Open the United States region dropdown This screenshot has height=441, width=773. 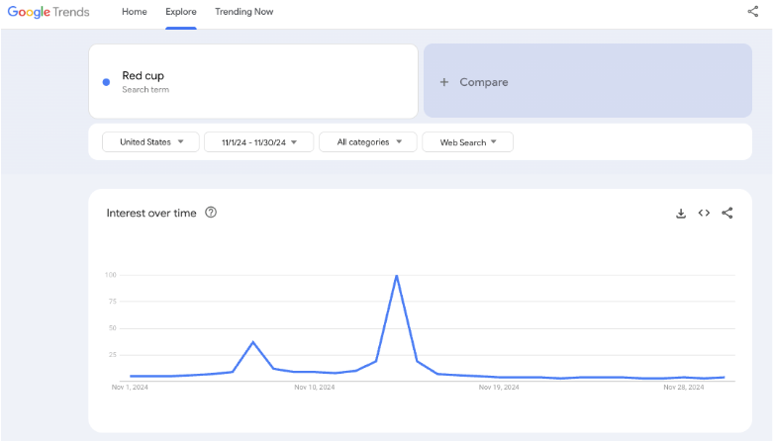(150, 142)
